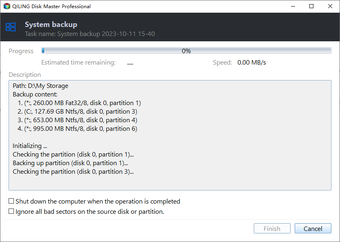Click the System backup Windows logo icon
340x242 pixels.
coord(11,27)
